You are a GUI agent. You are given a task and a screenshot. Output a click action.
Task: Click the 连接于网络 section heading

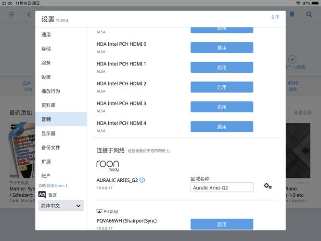[x=111, y=150]
